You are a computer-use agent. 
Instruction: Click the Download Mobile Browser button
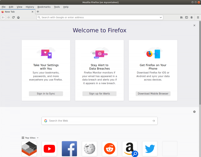pyautogui.click(x=153, y=94)
